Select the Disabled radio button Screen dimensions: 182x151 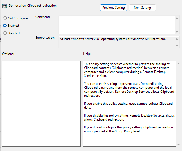point(5,33)
